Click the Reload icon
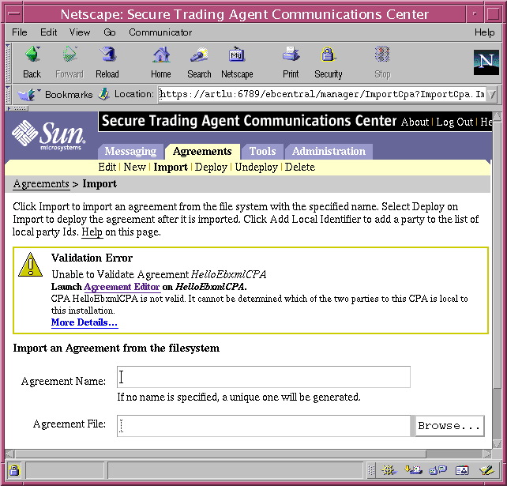Image resolution: width=507 pixels, height=486 pixels. click(x=107, y=55)
